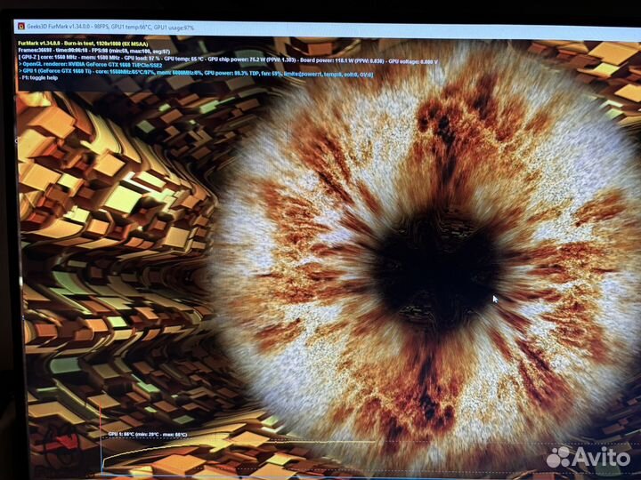Click the OpenGL renderer info line
Image resolution: width=641 pixels, height=480 pixels.
pos(98,65)
